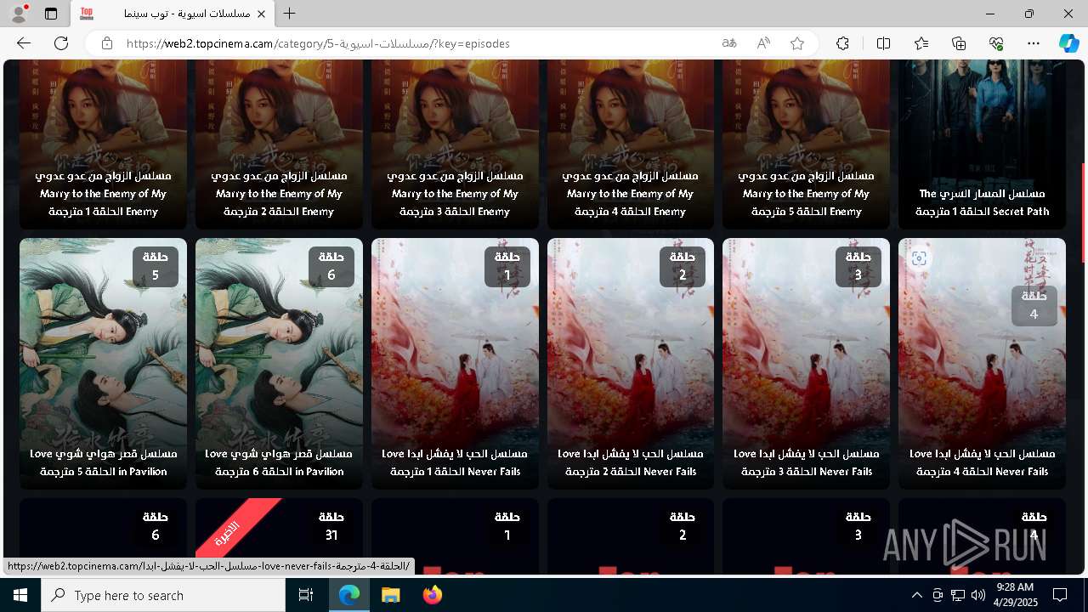The height and width of the screenshot is (612, 1088).
Task: Open File Explorer from the taskbar
Action: point(391,595)
